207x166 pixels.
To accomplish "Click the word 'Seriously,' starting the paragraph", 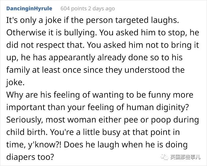I will click(x=25, y=120).
